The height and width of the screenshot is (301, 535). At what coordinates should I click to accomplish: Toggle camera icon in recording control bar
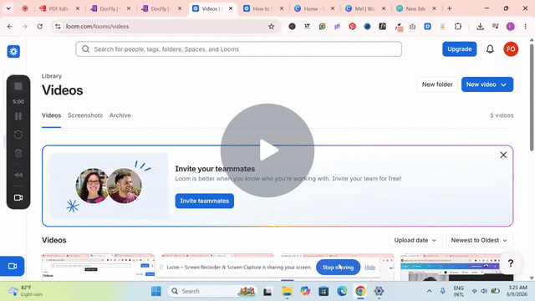pos(18,197)
